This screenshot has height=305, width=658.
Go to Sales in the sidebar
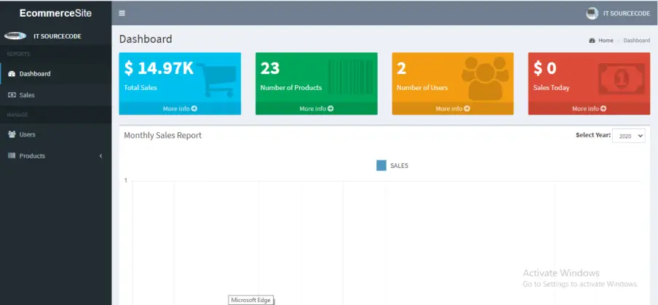[27, 95]
